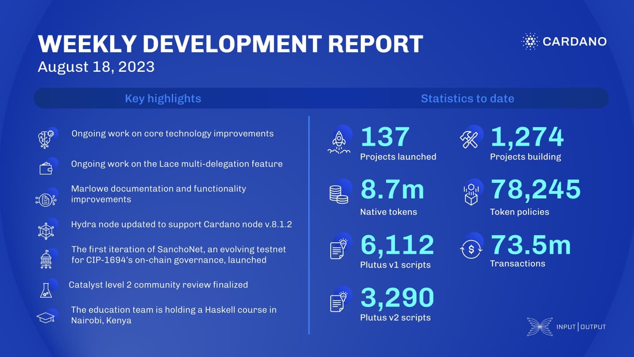This screenshot has height=357, width=634.
Task: Click the 'Transactions' label
Action: point(518,264)
